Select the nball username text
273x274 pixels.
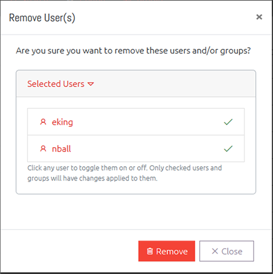pyautogui.click(x=61, y=149)
